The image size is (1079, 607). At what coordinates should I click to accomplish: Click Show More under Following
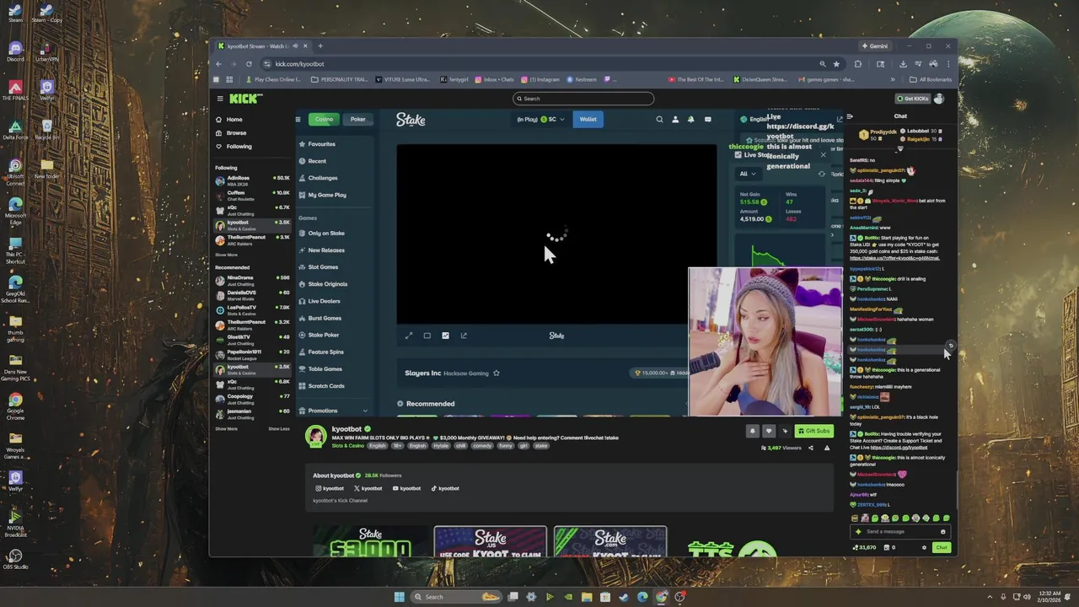(226, 255)
